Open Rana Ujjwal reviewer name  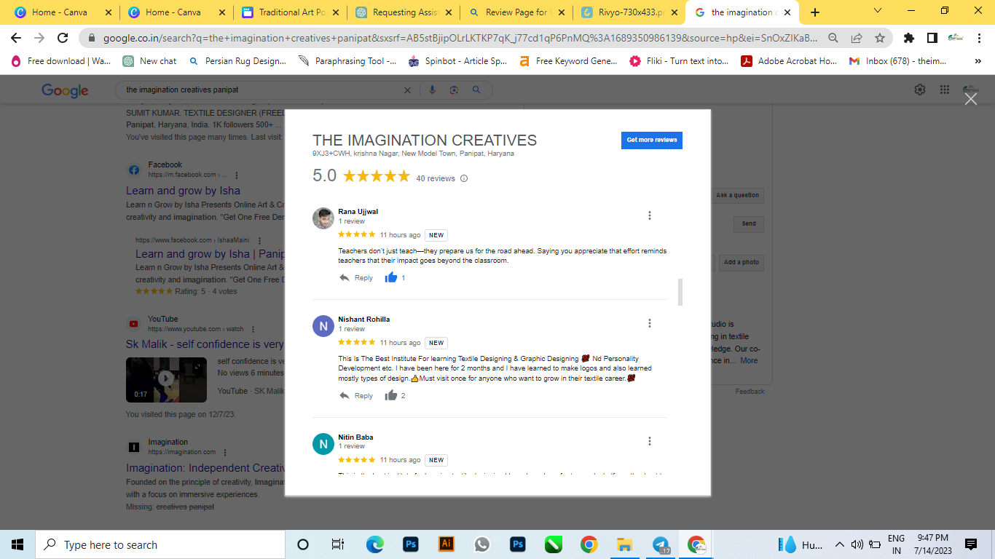pyautogui.click(x=358, y=212)
